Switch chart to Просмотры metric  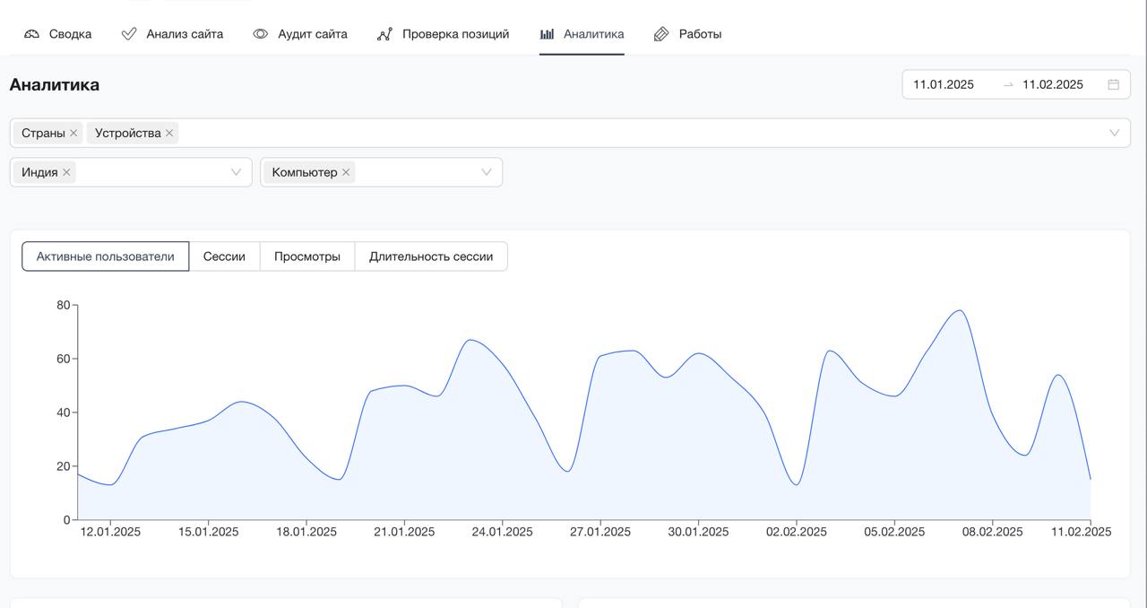point(307,256)
